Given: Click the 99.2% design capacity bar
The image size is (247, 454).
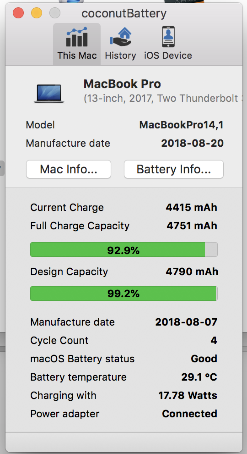Looking at the screenshot, I should click(x=124, y=293).
